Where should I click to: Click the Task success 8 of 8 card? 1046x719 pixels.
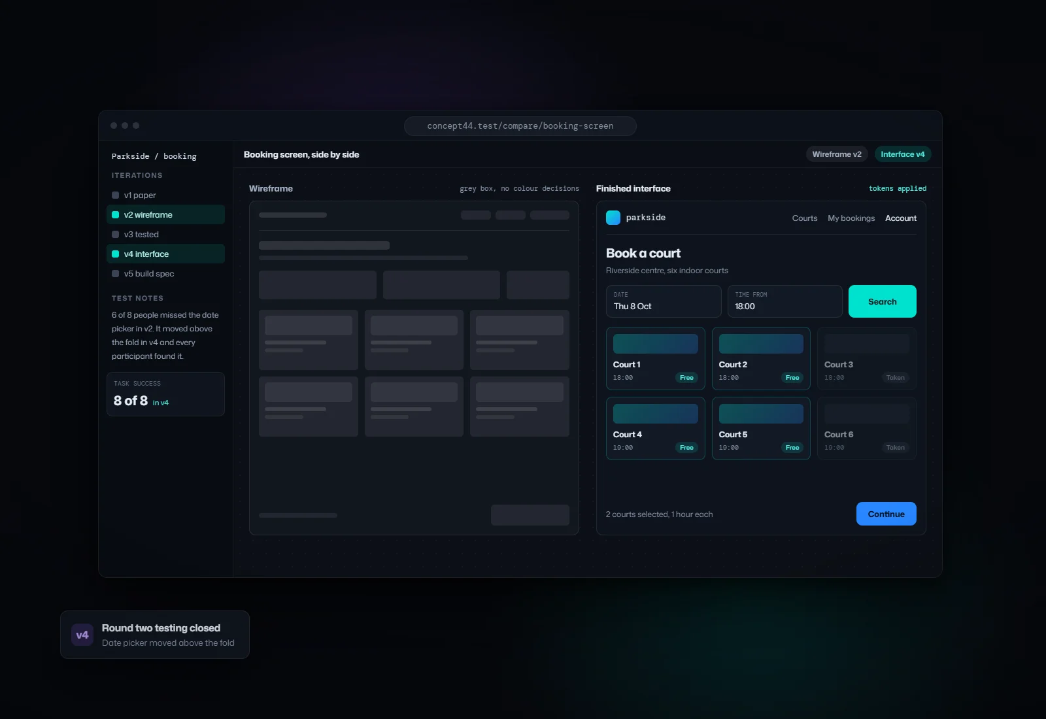(x=165, y=394)
